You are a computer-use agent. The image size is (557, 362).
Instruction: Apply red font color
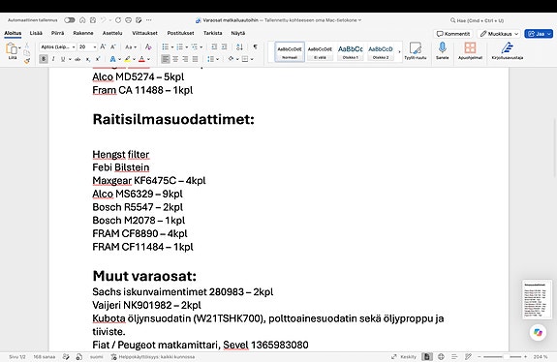point(141,59)
